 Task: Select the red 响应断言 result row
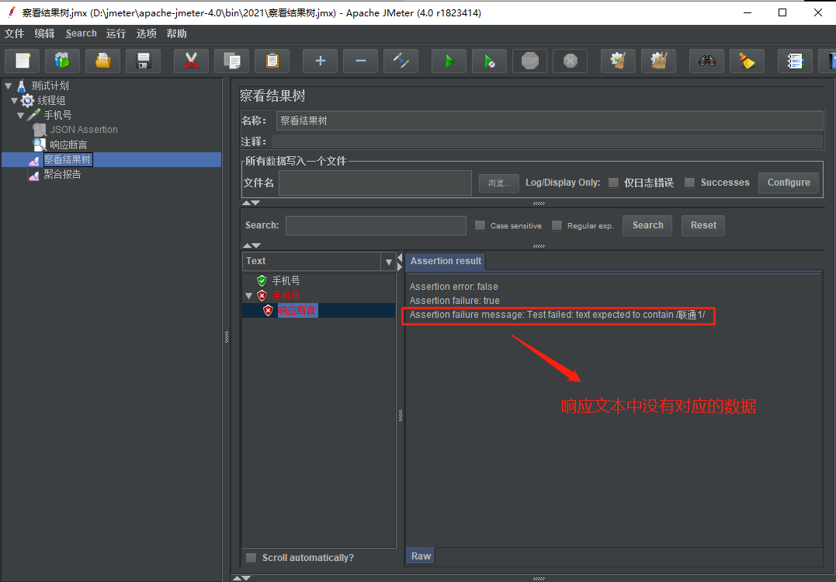click(x=297, y=310)
